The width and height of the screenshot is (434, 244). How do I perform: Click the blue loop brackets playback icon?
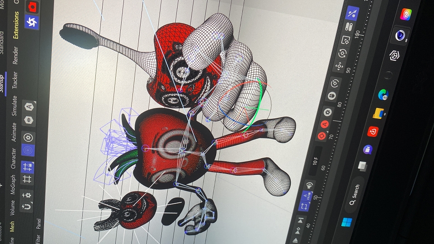pos(304,206)
